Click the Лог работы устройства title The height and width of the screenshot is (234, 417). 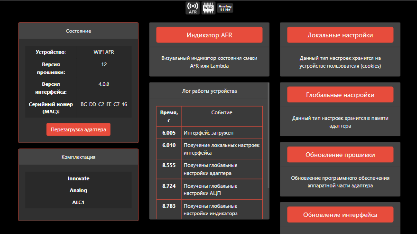(209, 91)
